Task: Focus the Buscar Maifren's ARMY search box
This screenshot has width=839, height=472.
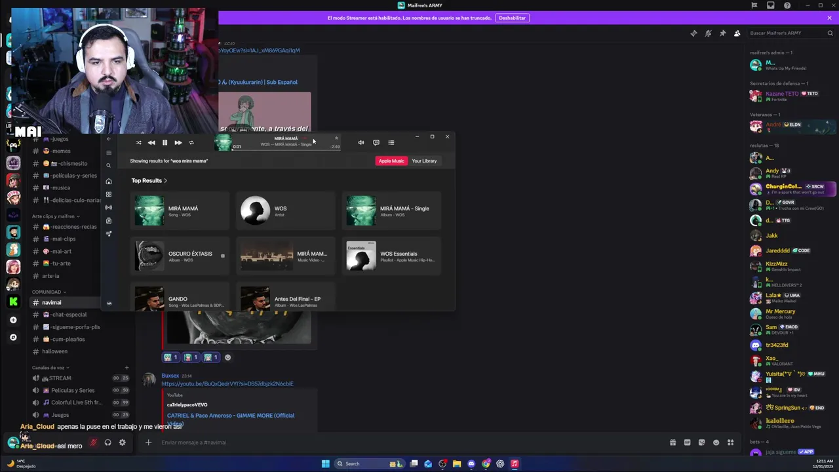Action: click(x=791, y=33)
